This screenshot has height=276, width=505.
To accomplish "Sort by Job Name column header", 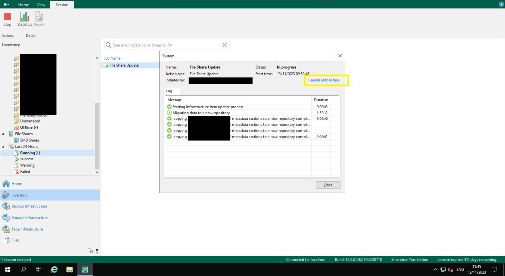I will coord(112,58).
